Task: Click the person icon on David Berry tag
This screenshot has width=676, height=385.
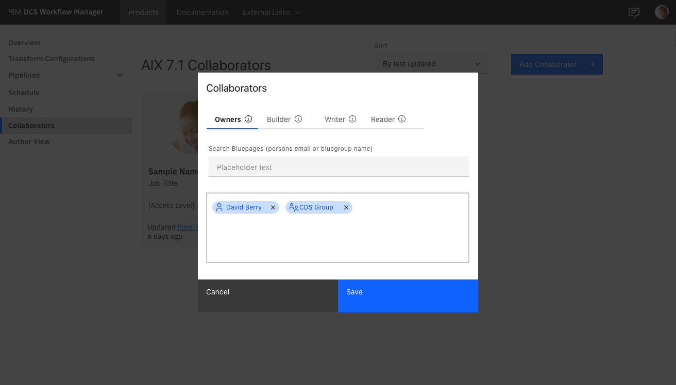Action: pos(219,207)
